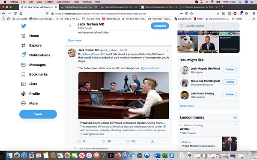Open Firefox Tools menu

click(x=76, y=2)
